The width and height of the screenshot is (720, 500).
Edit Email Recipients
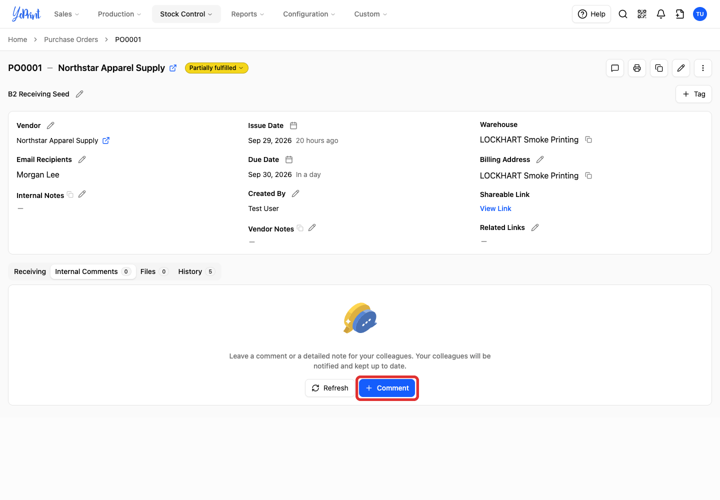click(x=82, y=159)
